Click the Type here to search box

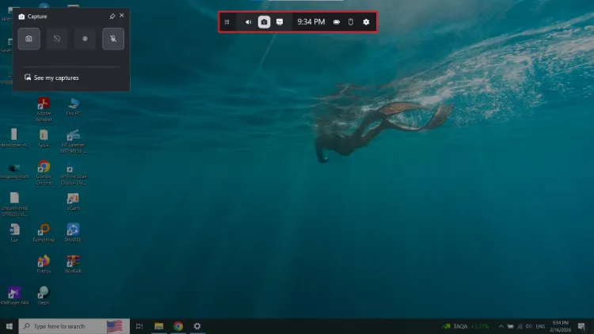tap(74, 326)
